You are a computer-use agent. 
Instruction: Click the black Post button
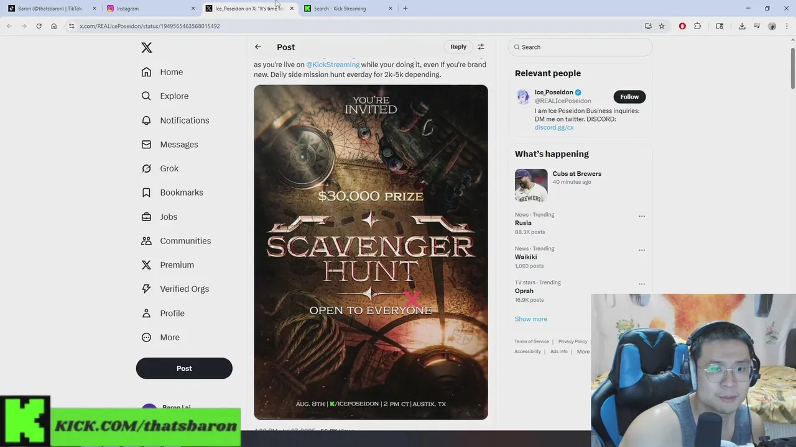(x=184, y=368)
